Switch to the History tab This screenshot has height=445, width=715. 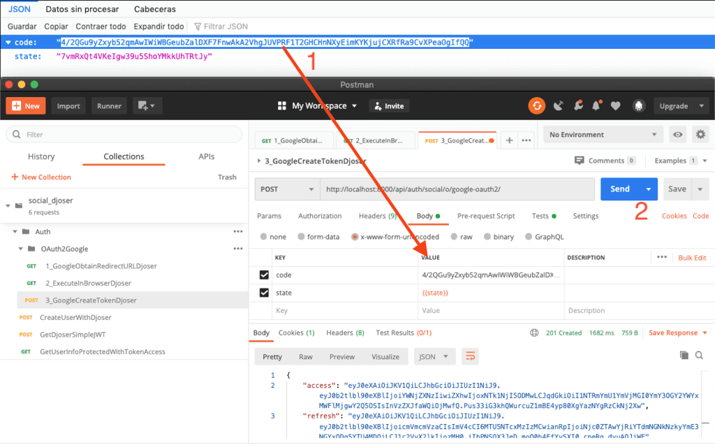click(41, 156)
